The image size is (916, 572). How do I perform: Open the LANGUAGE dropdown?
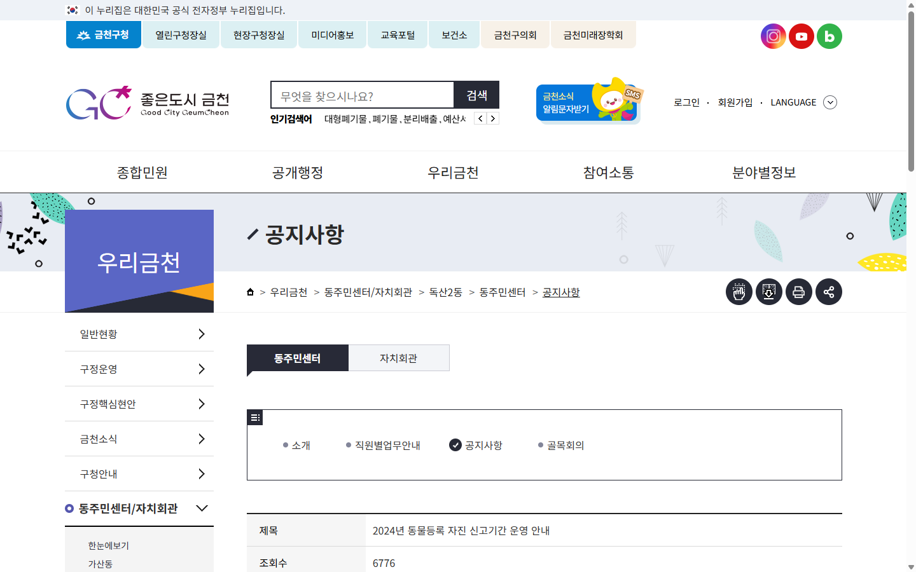coord(803,102)
